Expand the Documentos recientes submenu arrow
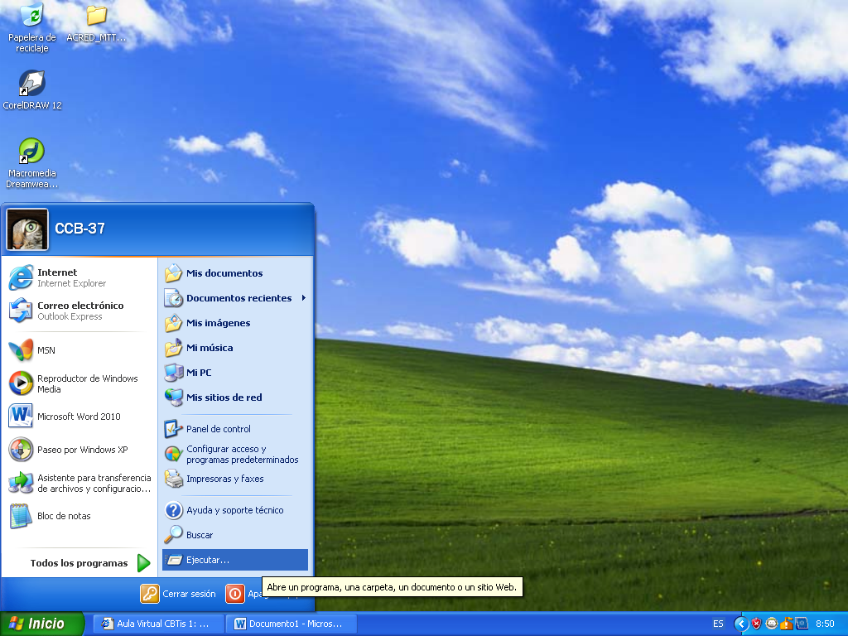This screenshot has width=848, height=636. point(304,298)
